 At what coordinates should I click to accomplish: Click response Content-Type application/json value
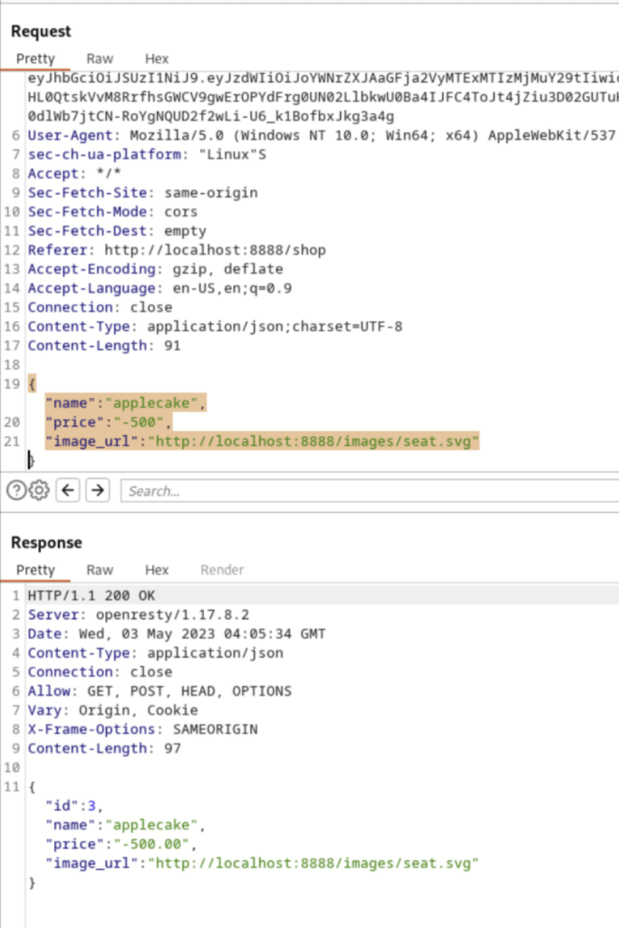[x=216, y=652]
